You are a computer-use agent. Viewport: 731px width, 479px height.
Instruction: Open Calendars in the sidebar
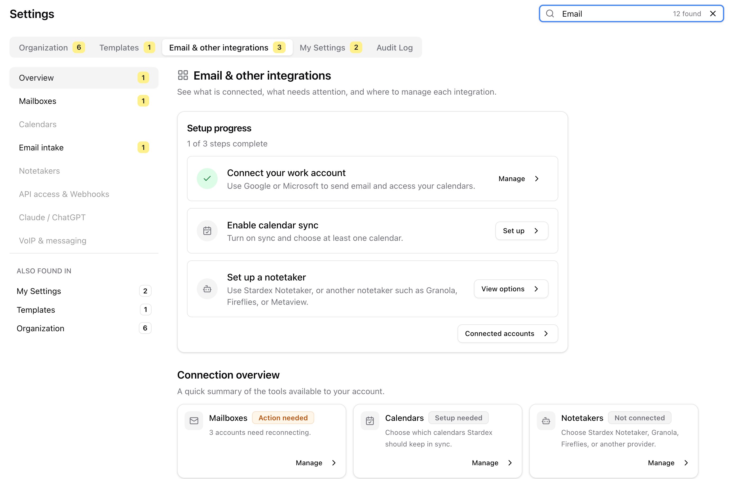84,124
